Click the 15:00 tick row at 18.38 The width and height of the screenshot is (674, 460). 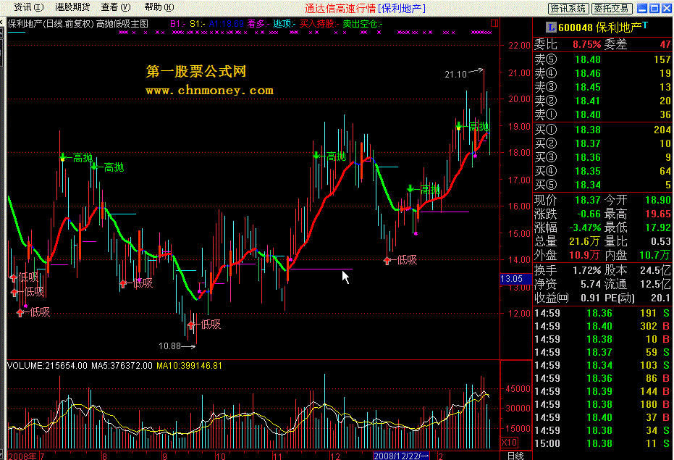click(602, 443)
